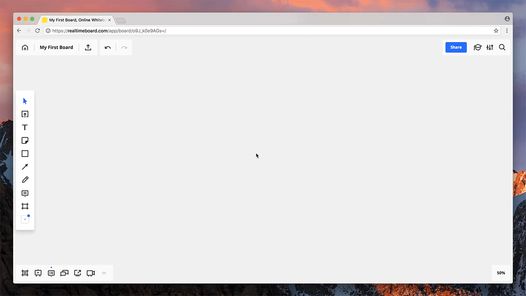
Task: Redo the last undone action
Action: [x=124, y=47]
